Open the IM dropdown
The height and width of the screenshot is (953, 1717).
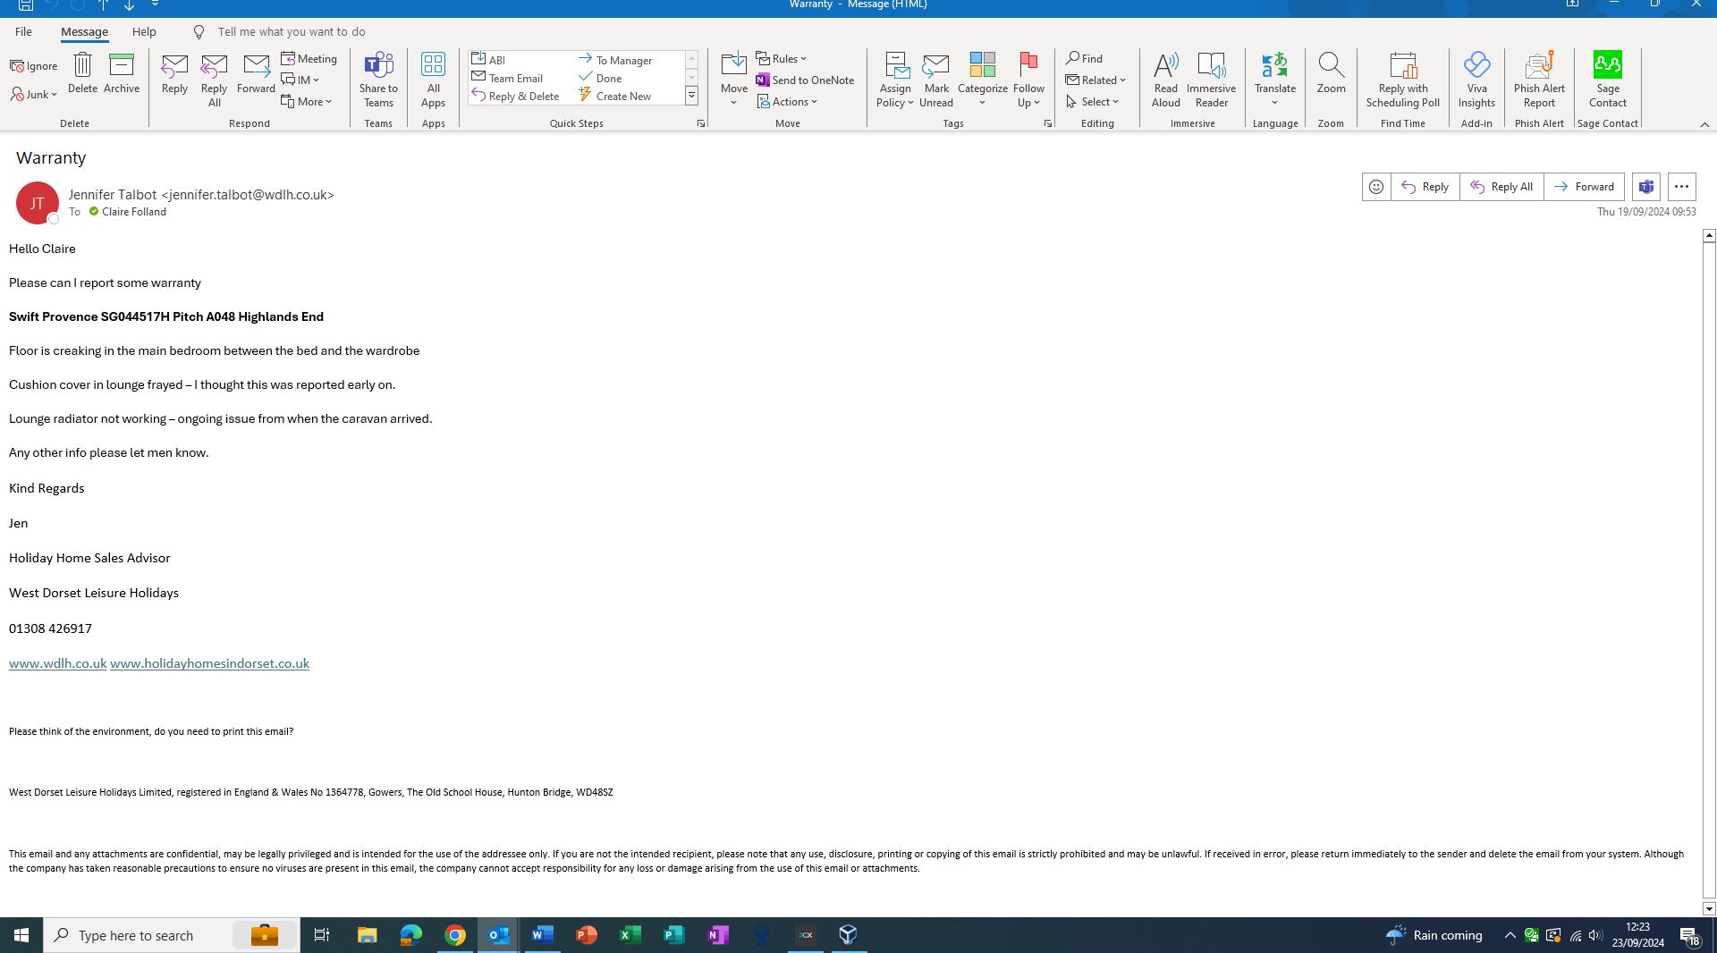(x=300, y=80)
